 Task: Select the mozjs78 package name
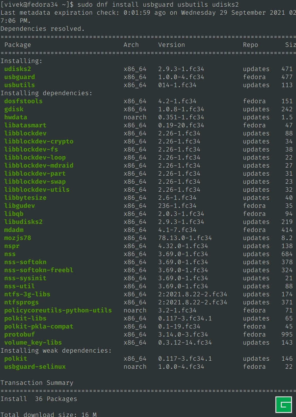click(17, 238)
